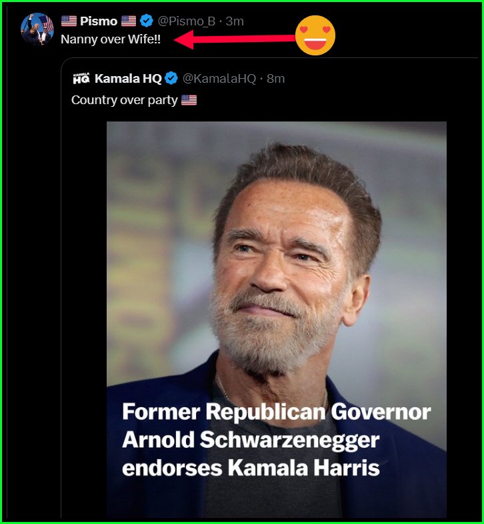
Task: Click the heart-eyes emoji sticker
Action: [x=315, y=35]
